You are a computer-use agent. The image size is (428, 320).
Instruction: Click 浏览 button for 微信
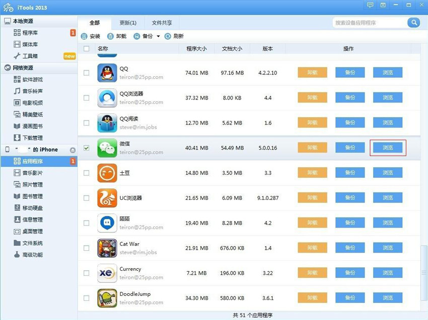(x=387, y=148)
